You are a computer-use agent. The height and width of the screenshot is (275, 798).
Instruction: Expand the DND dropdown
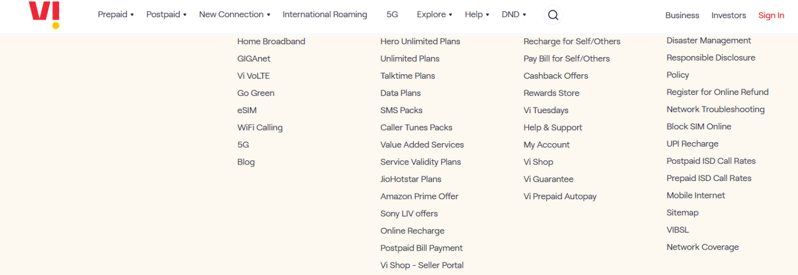pyautogui.click(x=513, y=15)
